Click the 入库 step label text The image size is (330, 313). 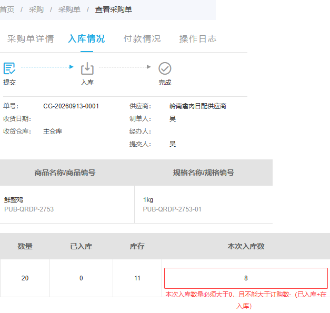87,83
